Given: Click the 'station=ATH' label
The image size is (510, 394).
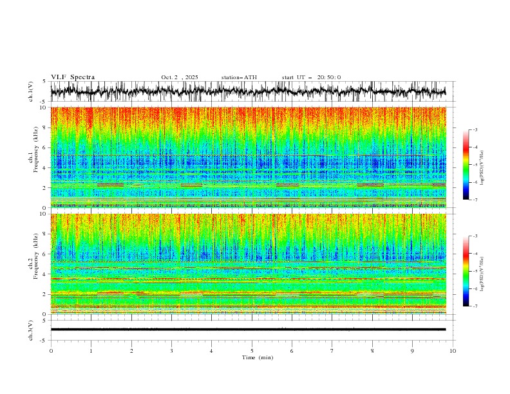Looking at the screenshot, I should [239, 77].
